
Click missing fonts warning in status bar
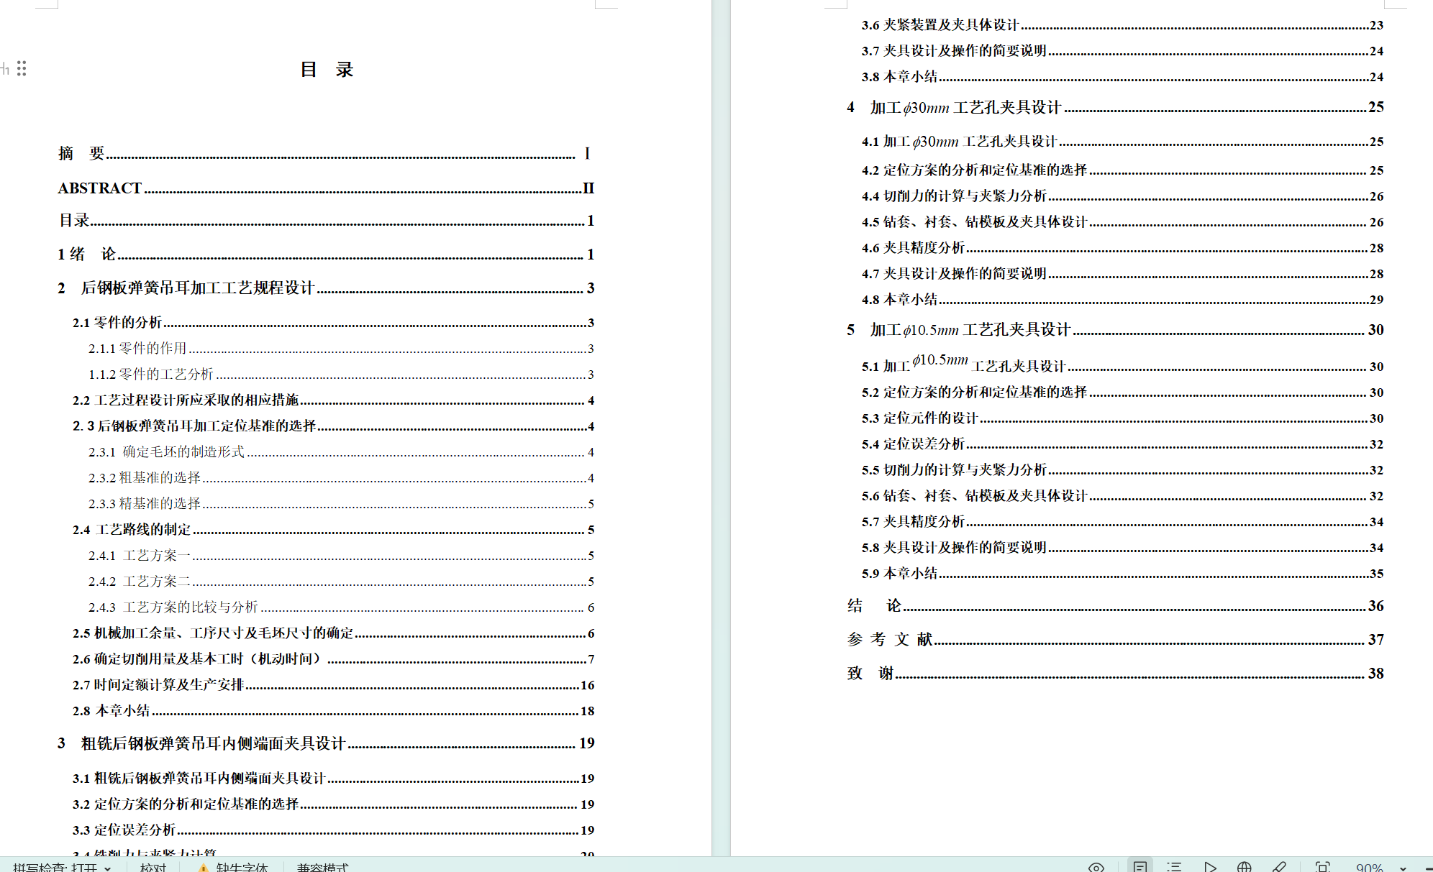[234, 867]
